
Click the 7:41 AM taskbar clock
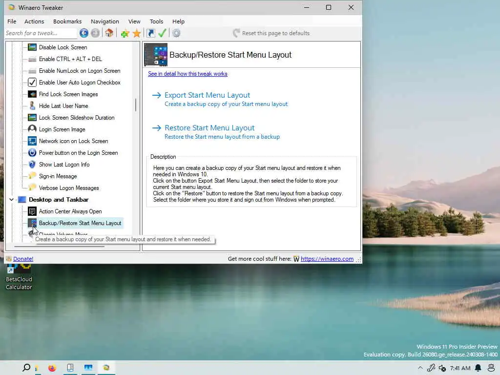(460, 368)
